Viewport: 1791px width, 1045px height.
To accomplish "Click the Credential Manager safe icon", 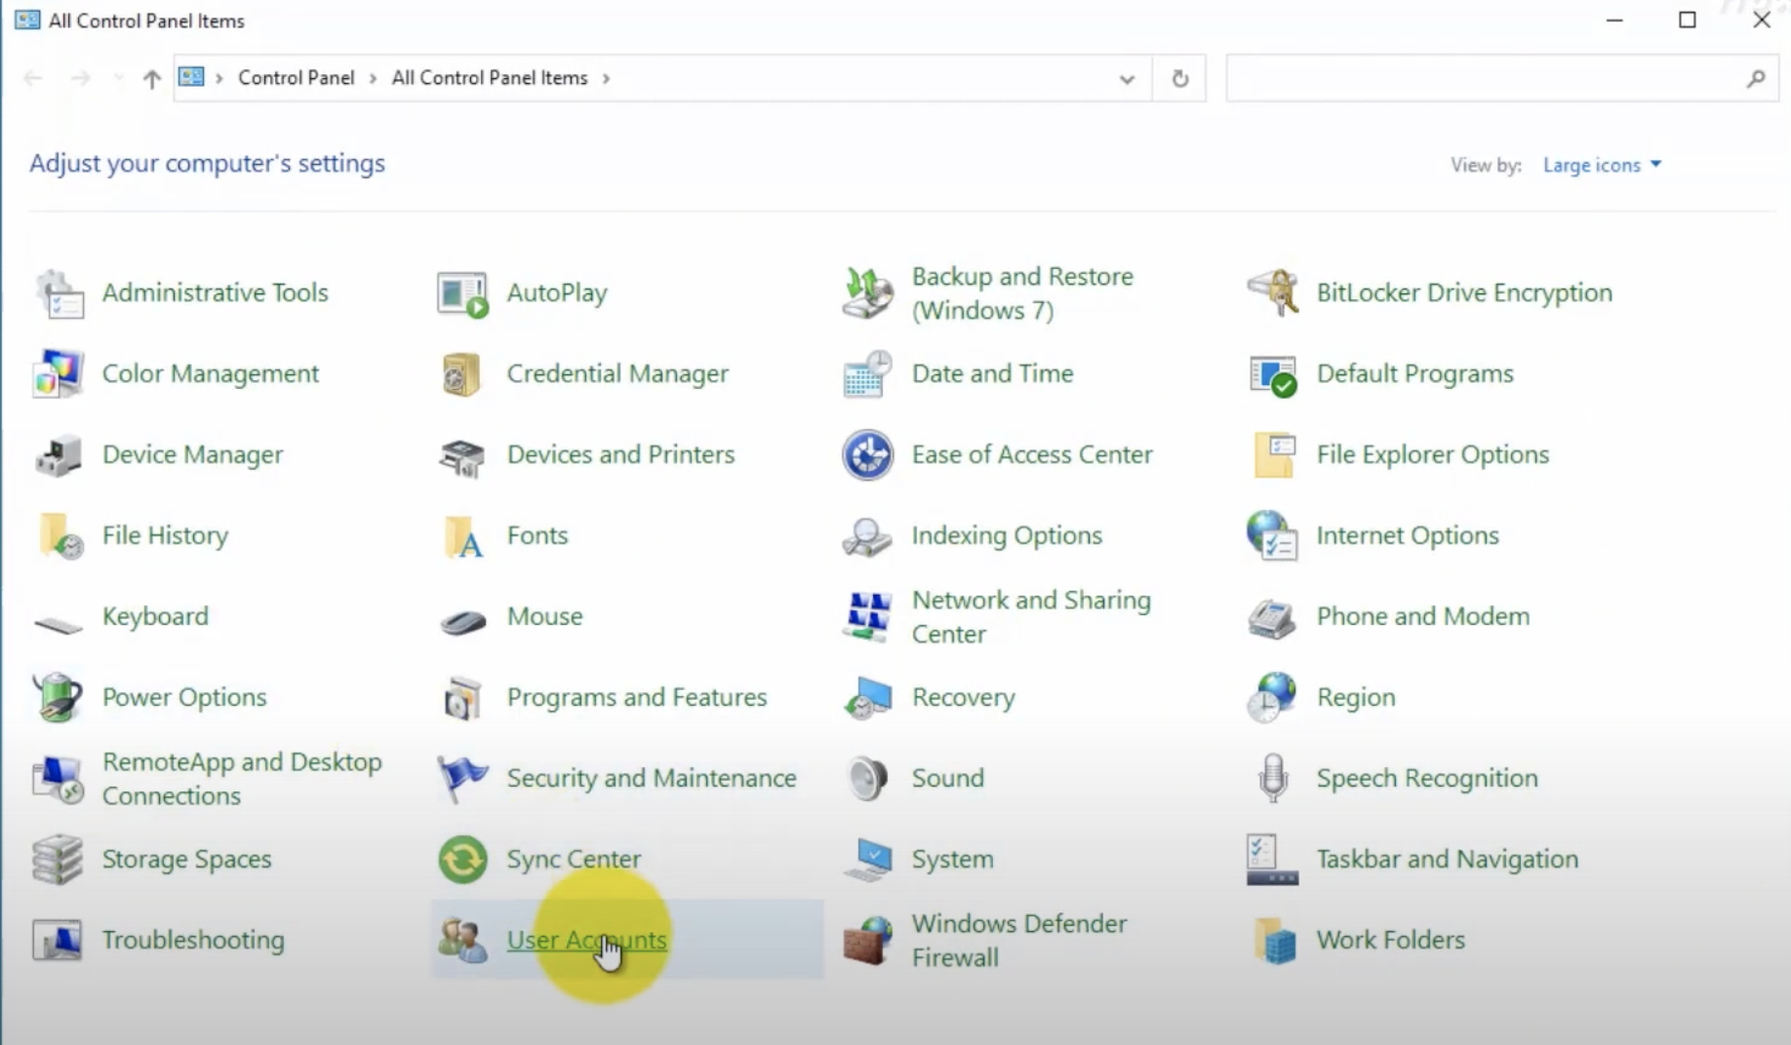I will click(x=462, y=374).
